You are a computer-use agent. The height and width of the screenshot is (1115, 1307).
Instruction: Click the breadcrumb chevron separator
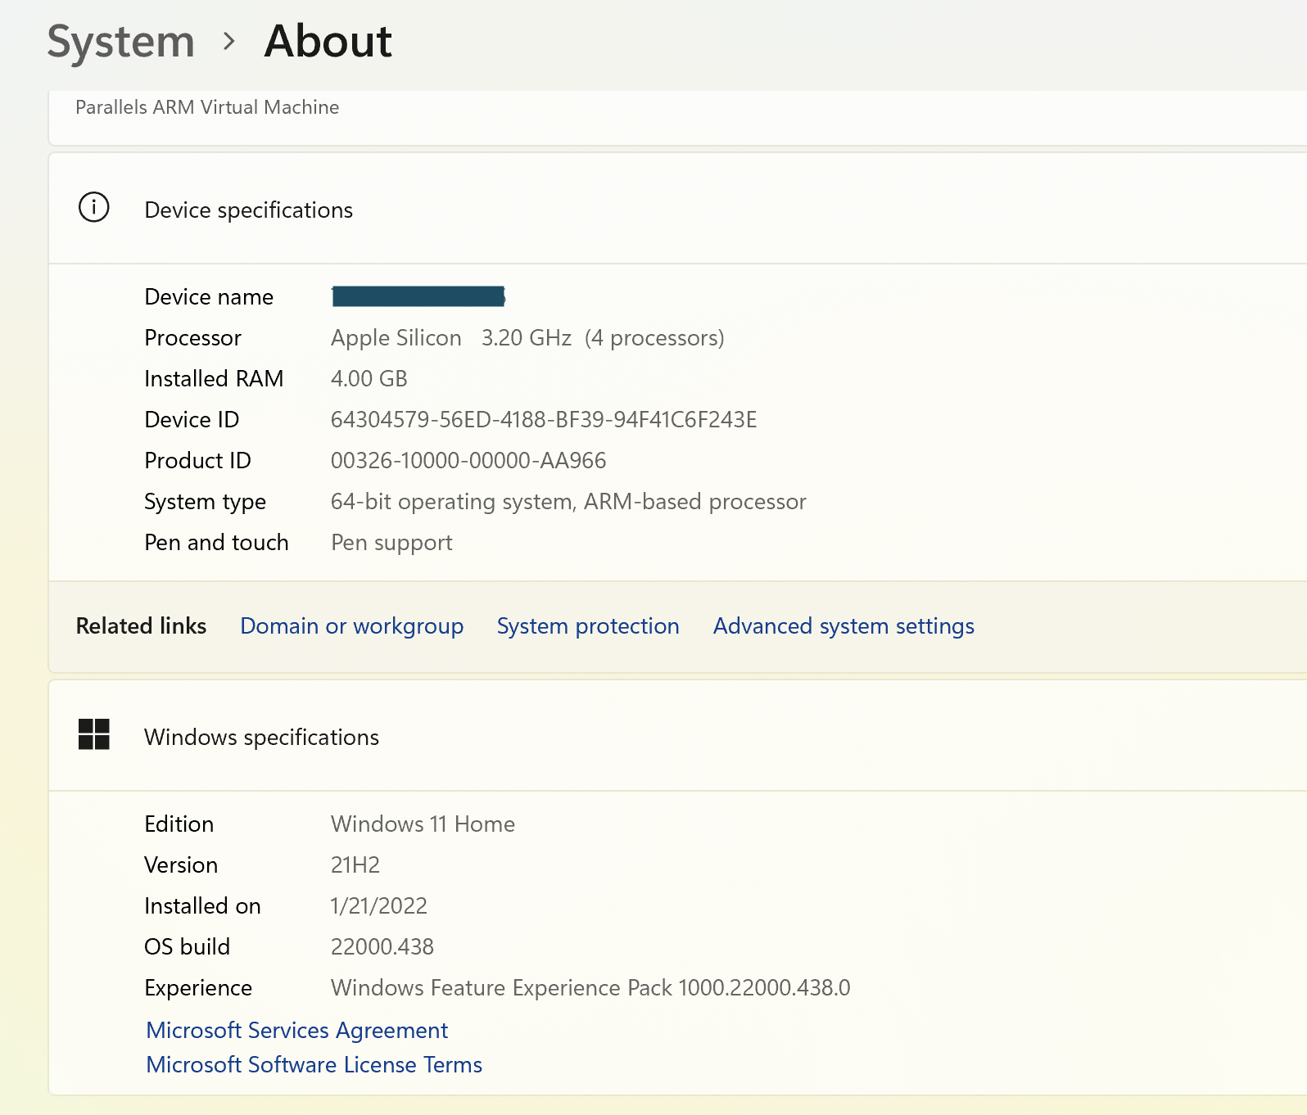(229, 41)
